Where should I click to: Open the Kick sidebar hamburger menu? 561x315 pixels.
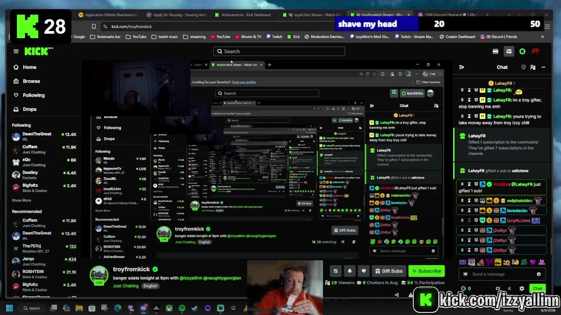(16, 51)
